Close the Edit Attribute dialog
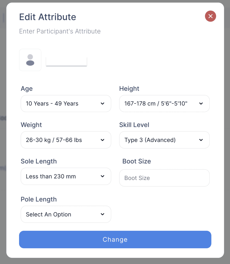The height and width of the screenshot is (264, 230). [210, 16]
